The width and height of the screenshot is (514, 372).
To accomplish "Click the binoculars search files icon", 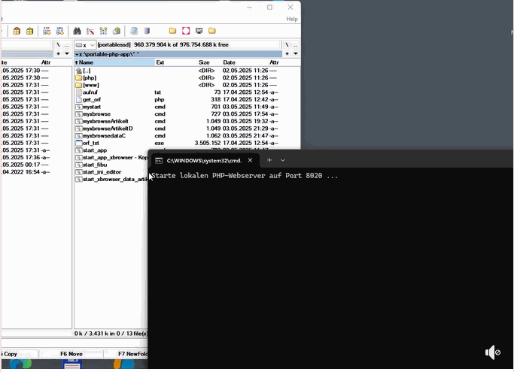I will point(77,31).
